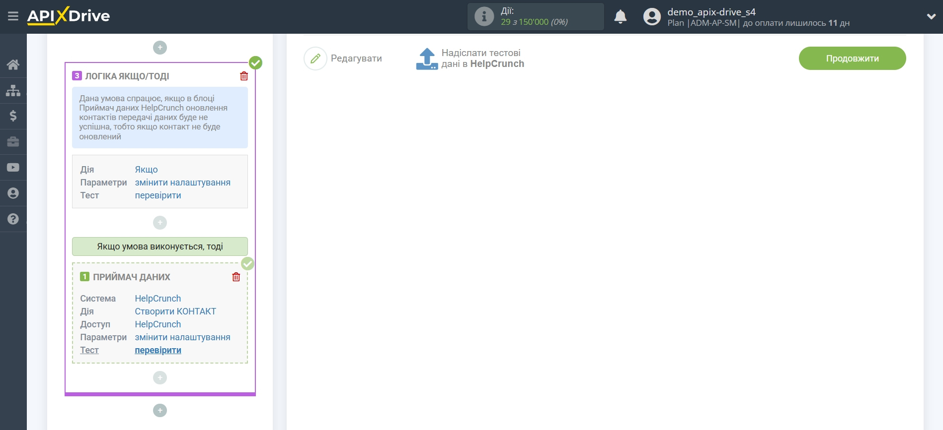Click the Тест label in Приймач даних
The image size is (943, 430).
pyautogui.click(x=89, y=350)
